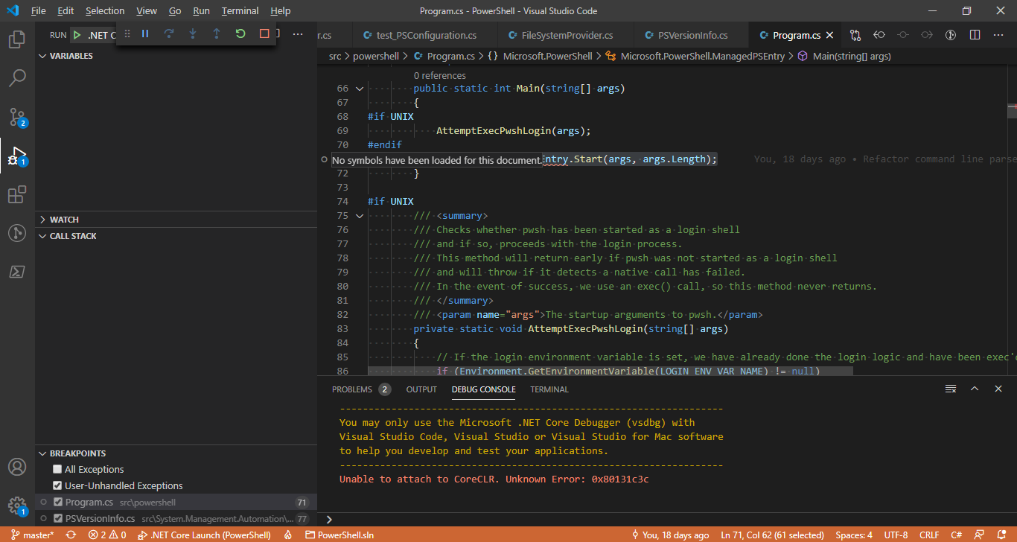
Task: Open the Search view icon
Action: pos(16,78)
